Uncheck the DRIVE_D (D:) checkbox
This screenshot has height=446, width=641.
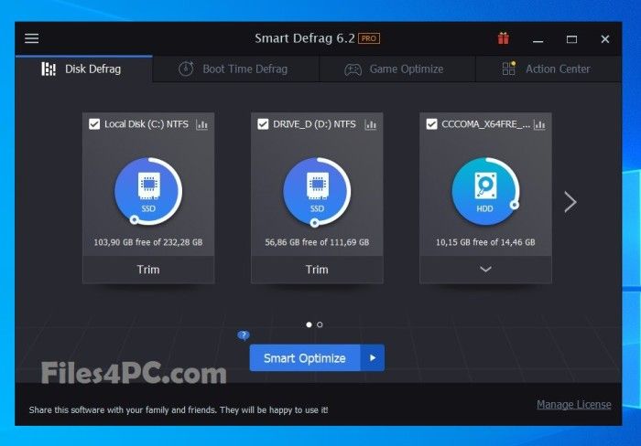(263, 124)
